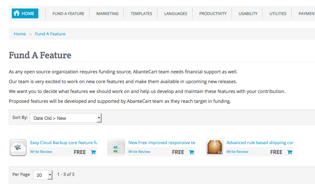Write Review for Easy Cloud Backup
Image resolution: width=315 pixels, height=189 pixels.
(x=41, y=152)
